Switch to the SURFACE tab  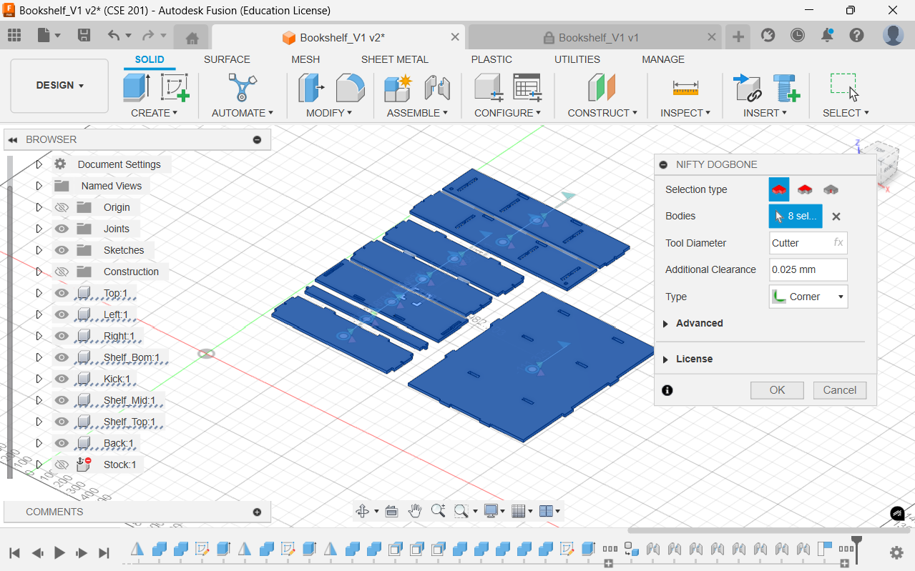coord(227,59)
